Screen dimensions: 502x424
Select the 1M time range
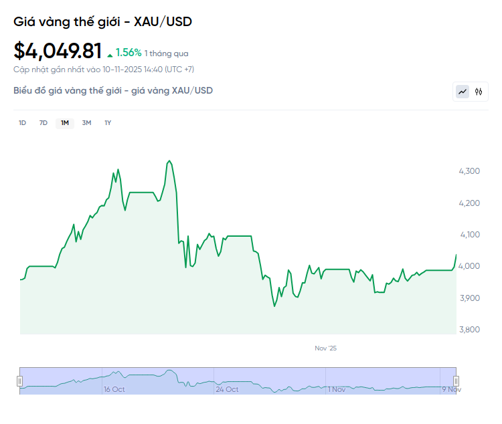click(x=65, y=123)
